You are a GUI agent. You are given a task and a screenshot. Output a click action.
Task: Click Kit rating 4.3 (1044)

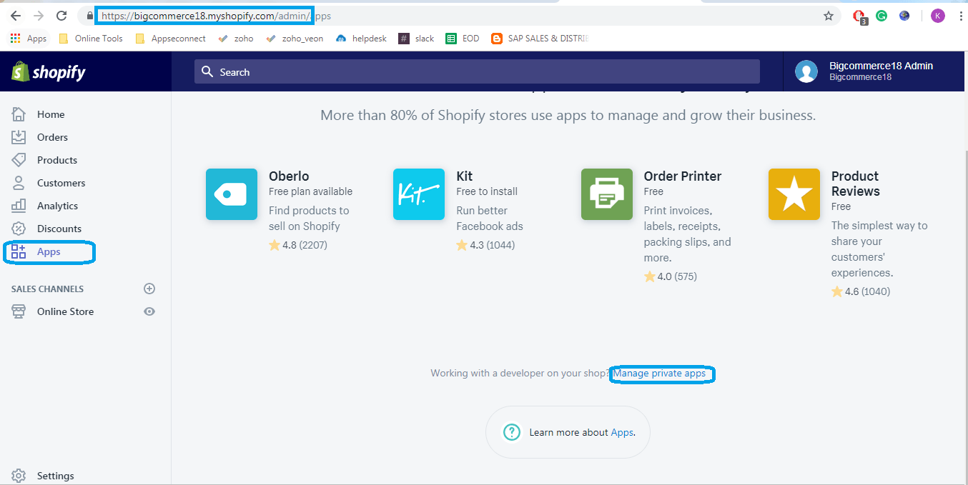click(x=485, y=245)
